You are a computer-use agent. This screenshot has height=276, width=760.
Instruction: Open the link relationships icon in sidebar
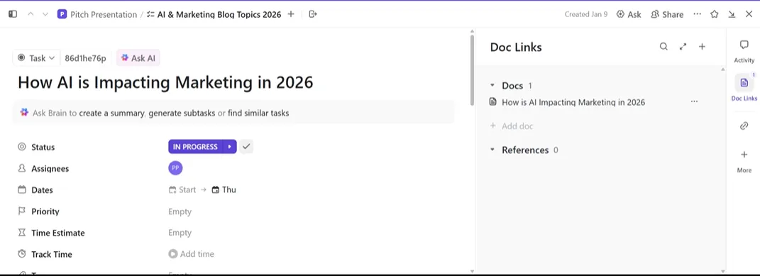(x=744, y=126)
